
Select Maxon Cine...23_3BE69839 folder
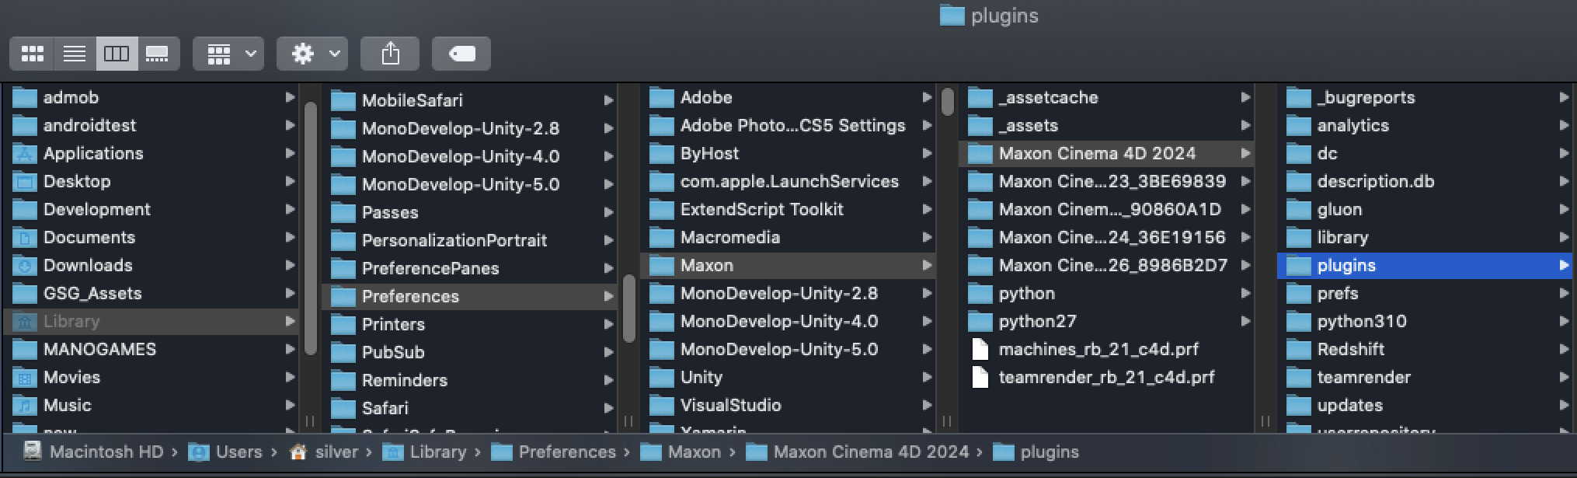pos(1106,182)
